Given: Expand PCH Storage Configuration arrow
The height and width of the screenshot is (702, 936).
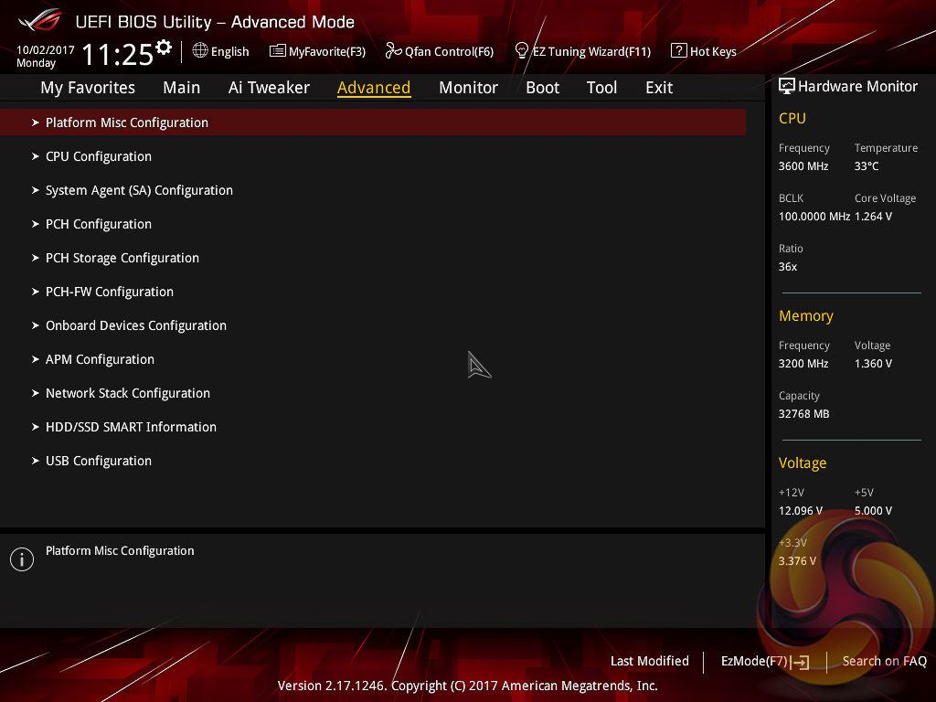Looking at the screenshot, I should 36,258.
